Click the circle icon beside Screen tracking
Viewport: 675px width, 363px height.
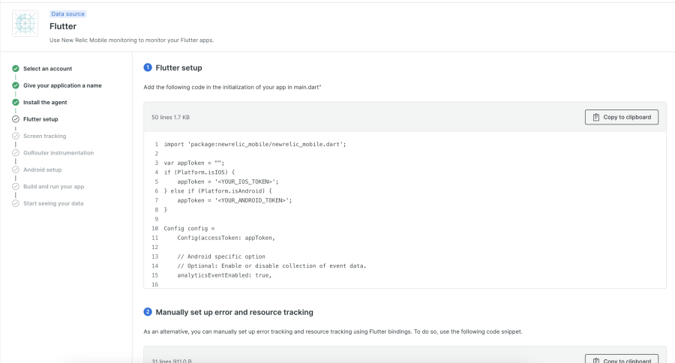tap(16, 136)
